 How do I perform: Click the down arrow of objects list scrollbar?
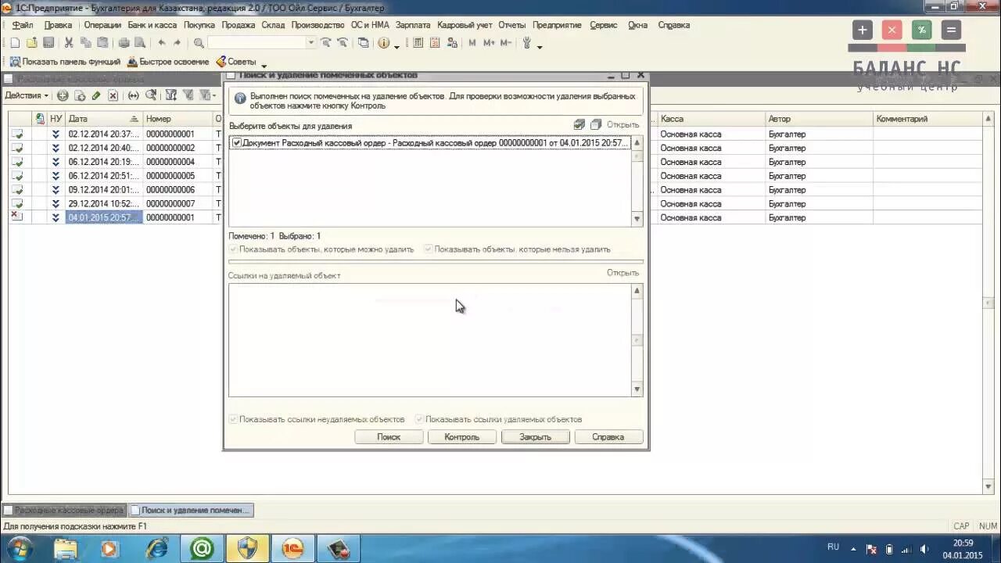(637, 219)
